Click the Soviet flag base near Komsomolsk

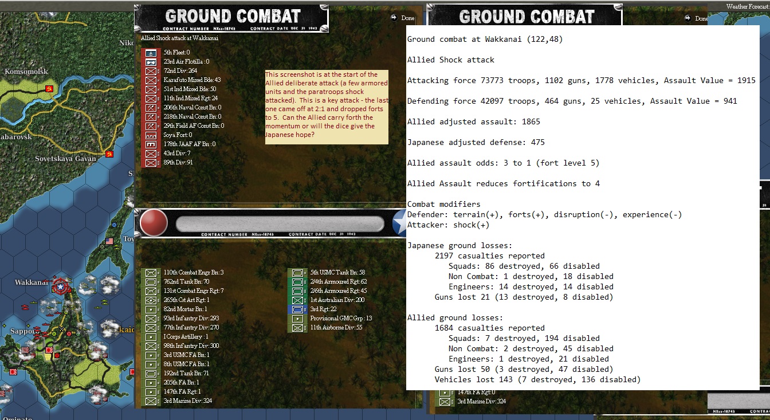49,89
